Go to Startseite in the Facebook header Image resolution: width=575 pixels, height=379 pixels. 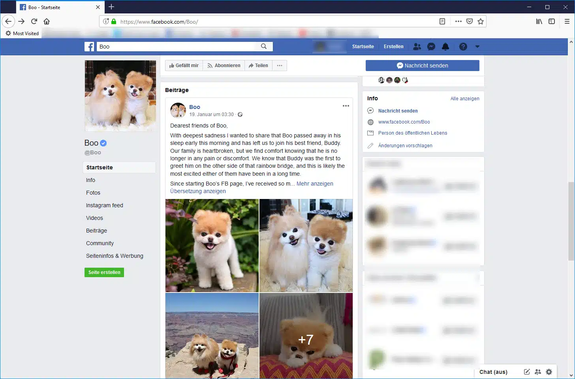363,47
